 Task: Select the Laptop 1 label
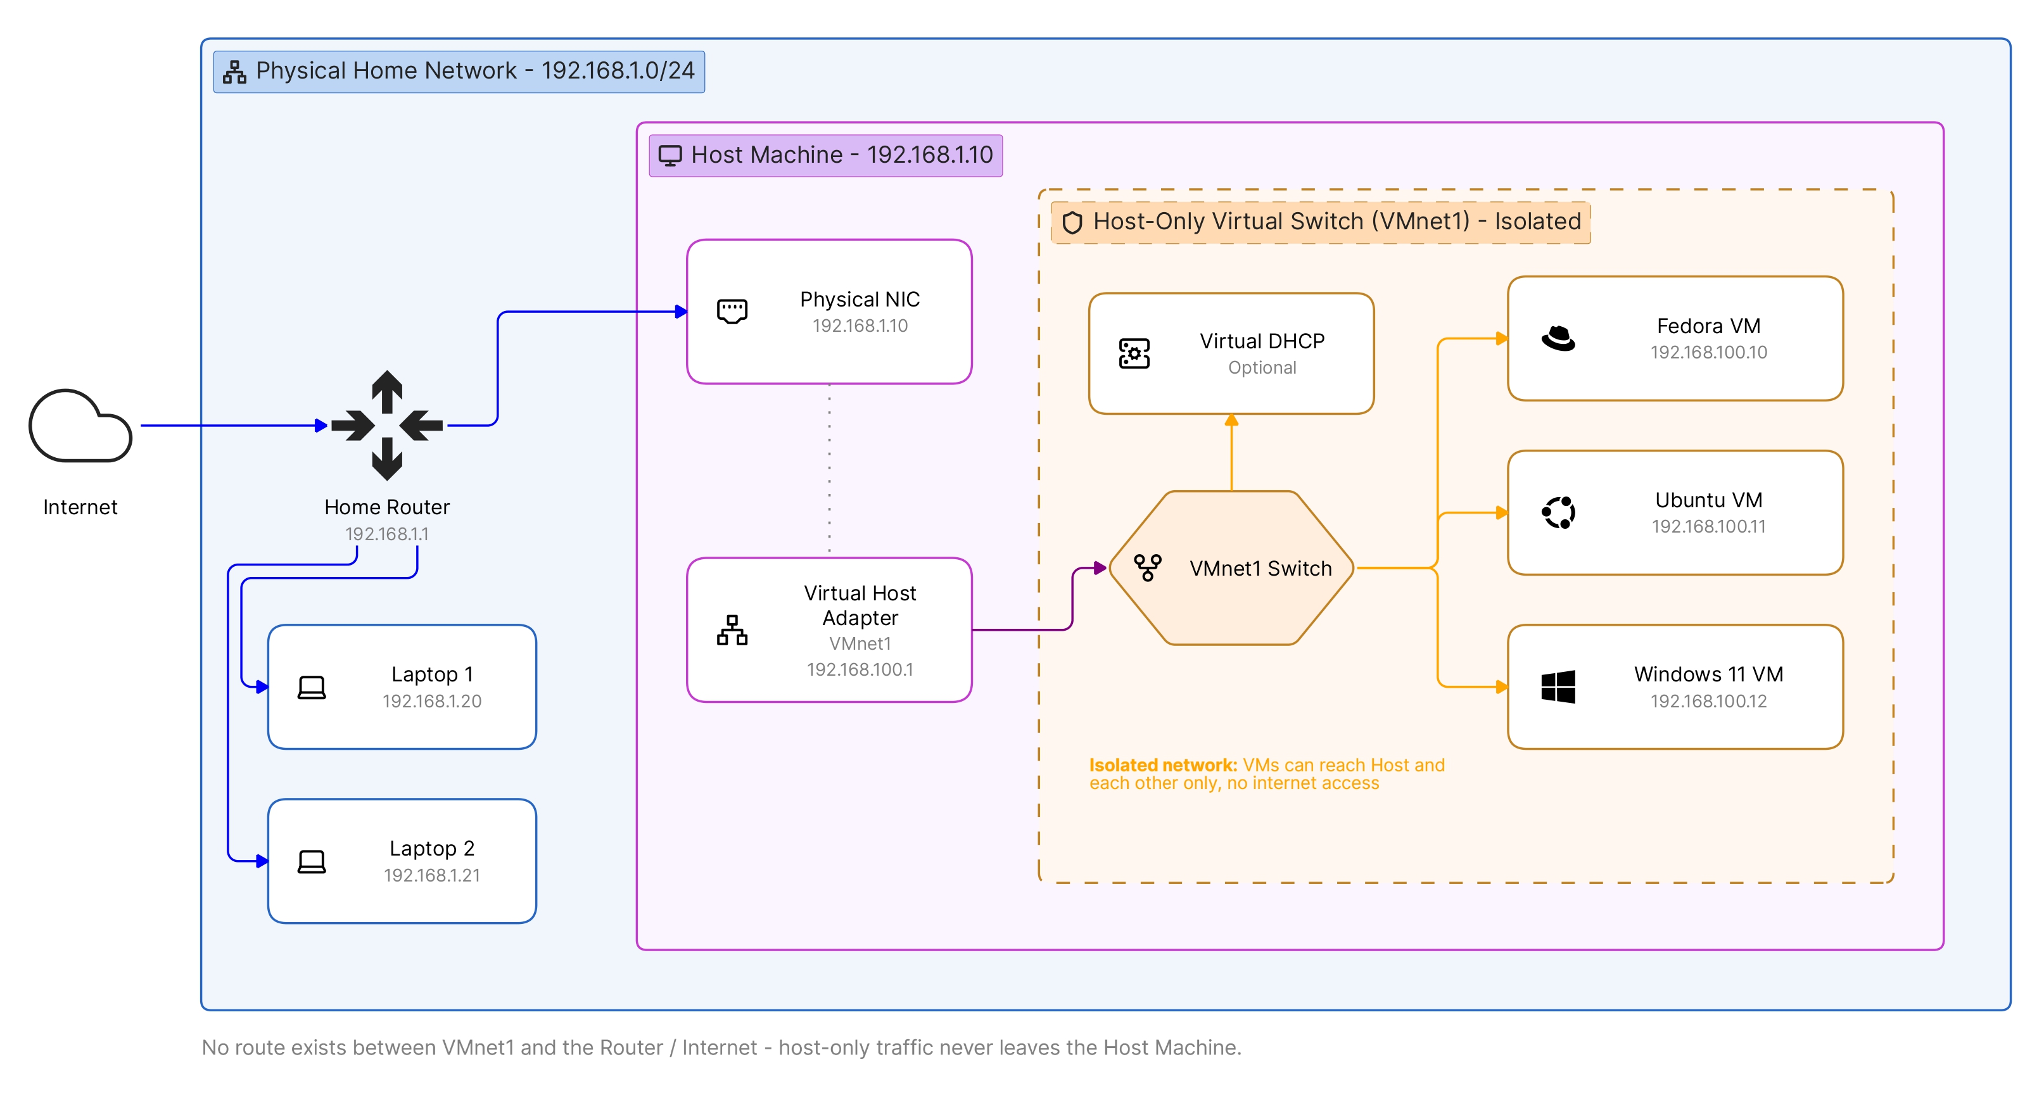[x=433, y=674]
